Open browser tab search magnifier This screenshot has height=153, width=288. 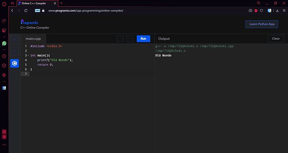pos(259,3)
